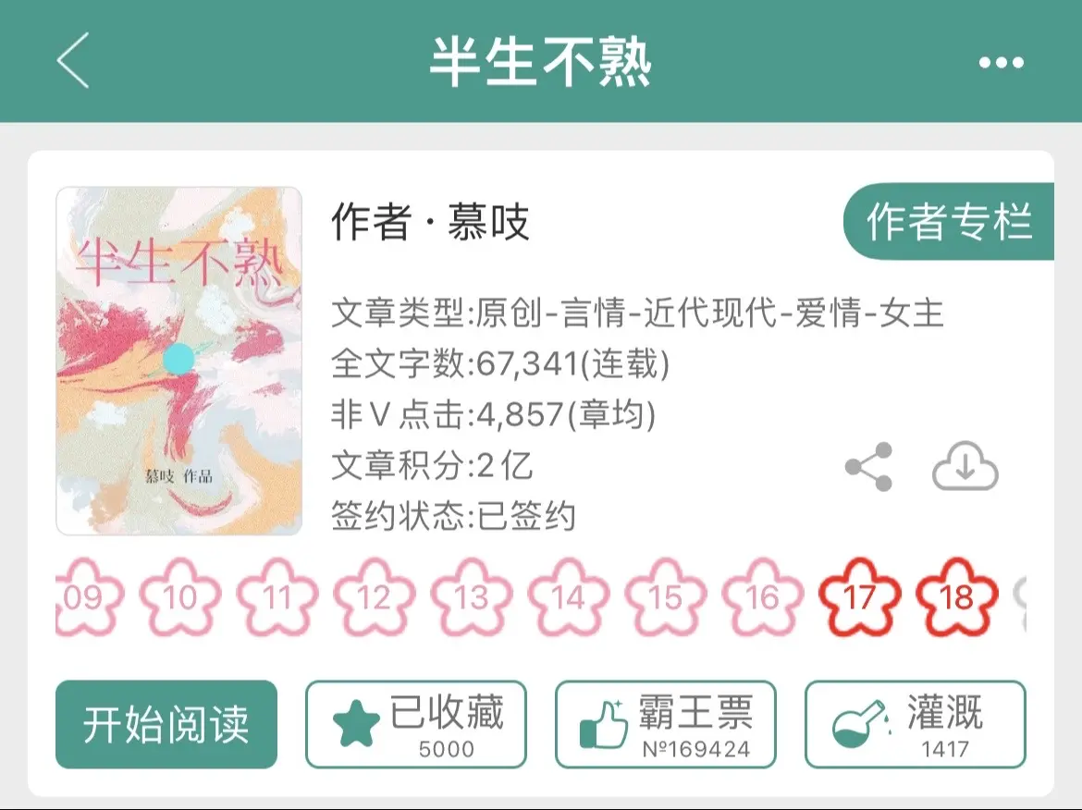Click the share icon
This screenshot has height=810, width=1082.
(x=868, y=467)
